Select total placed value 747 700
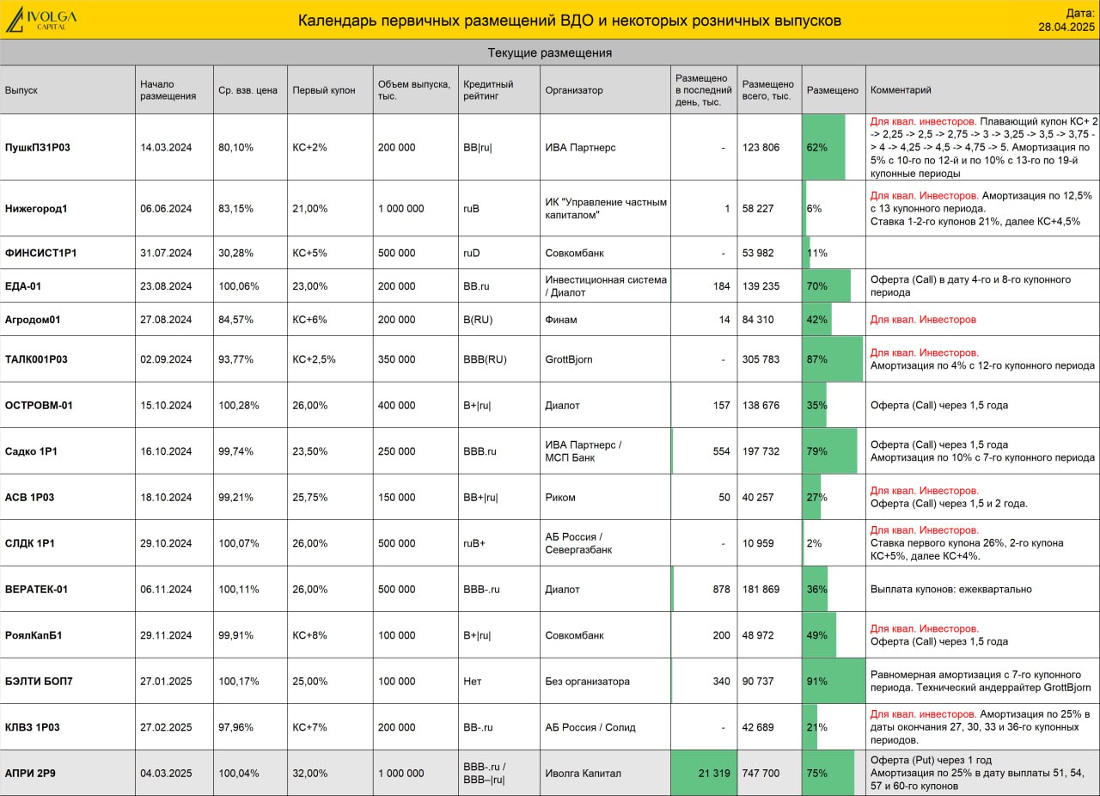Image resolution: width=1100 pixels, height=796 pixels. (761, 773)
